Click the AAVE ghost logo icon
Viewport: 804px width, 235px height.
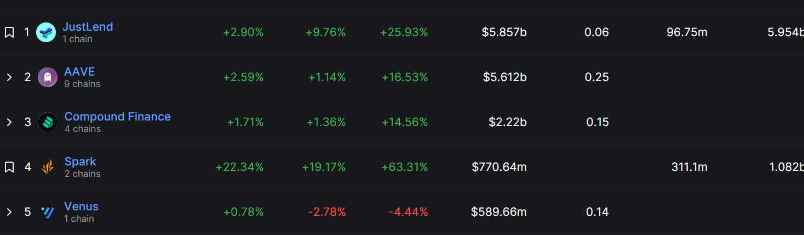click(x=48, y=77)
